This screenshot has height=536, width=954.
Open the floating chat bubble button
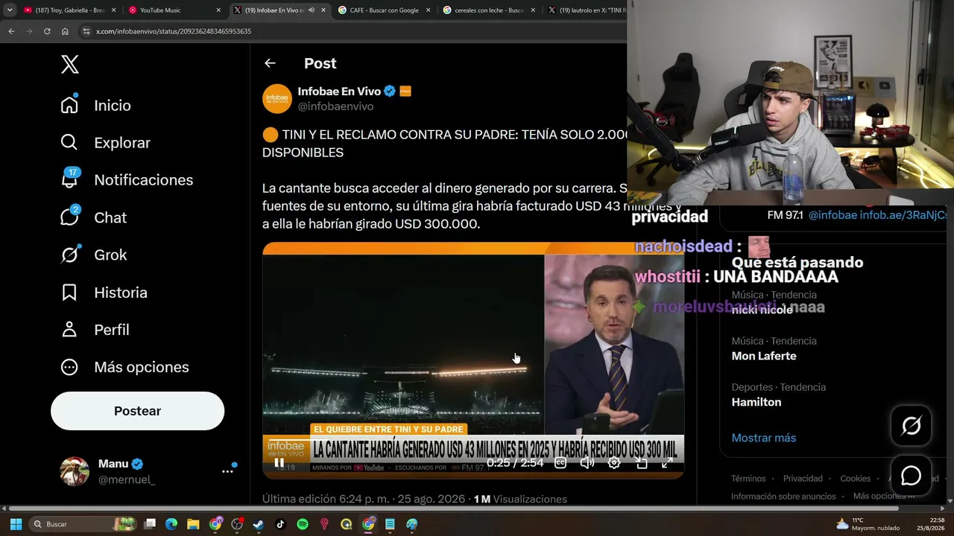pyautogui.click(x=911, y=475)
